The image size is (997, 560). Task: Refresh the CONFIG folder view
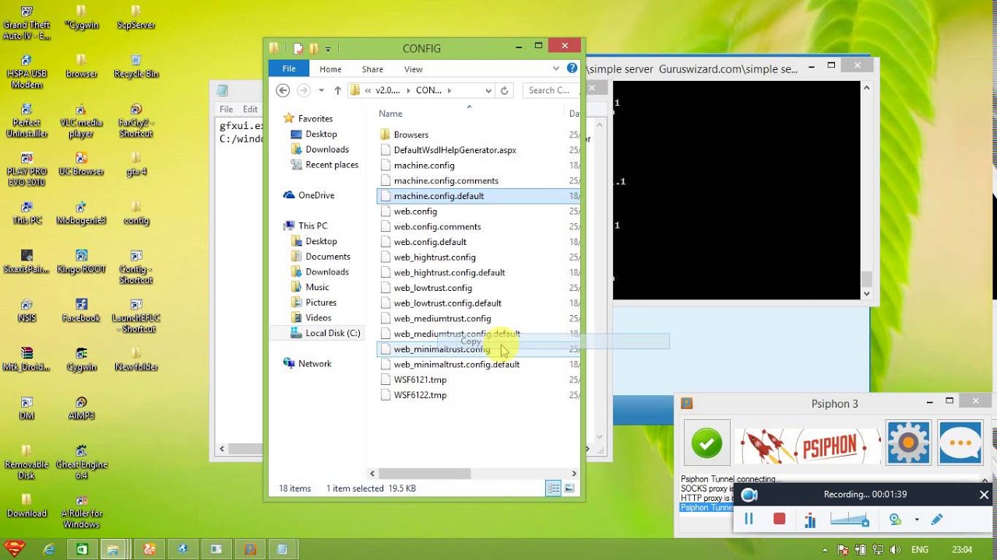click(x=504, y=90)
